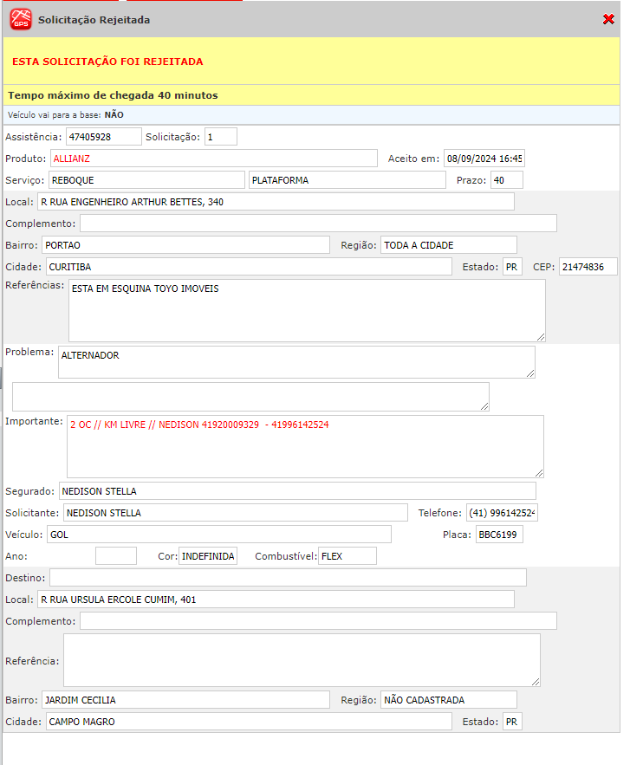Focus the Telefone field
The height and width of the screenshot is (765, 643).
click(x=502, y=513)
